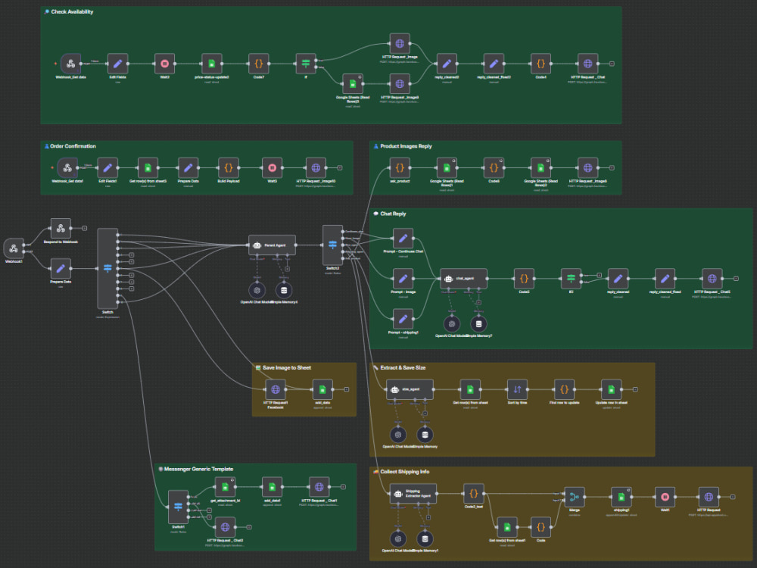This screenshot has width=757, height=568.
Task: Select the Collect Shipping Info sticky title
Action: (404, 471)
